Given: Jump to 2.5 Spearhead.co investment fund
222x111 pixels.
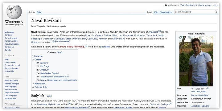Looking at the screenshot, I should pos(53,77).
